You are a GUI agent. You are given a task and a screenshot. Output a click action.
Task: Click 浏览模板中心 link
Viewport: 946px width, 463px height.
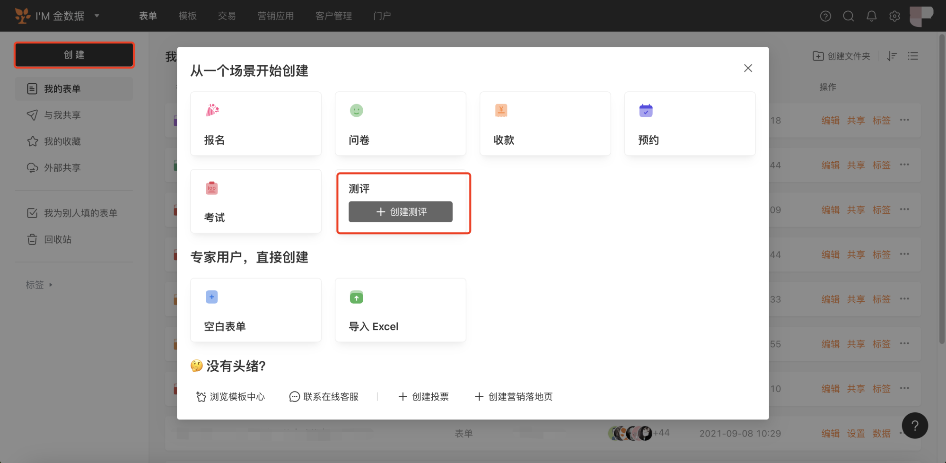tap(230, 396)
